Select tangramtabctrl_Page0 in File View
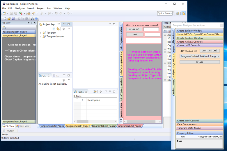The image size is (227, 151). click(19, 32)
